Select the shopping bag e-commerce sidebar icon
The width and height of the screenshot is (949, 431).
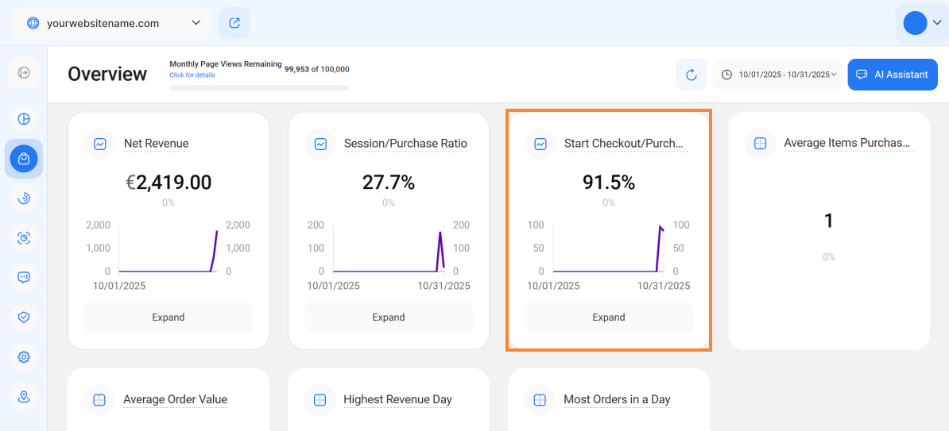coord(24,159)
